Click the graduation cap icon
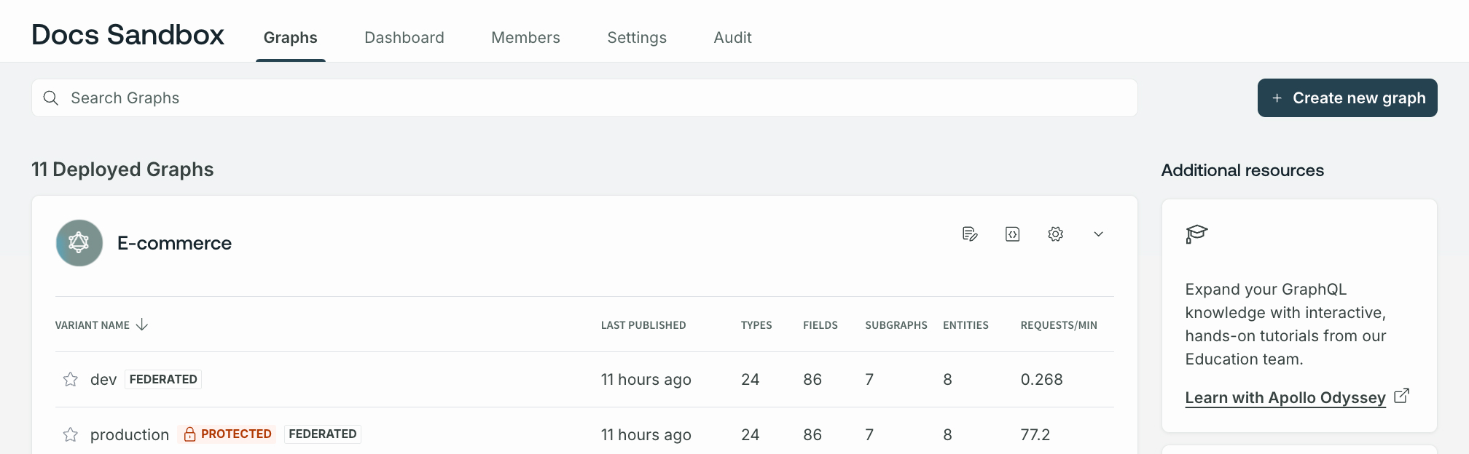This screenshot has width=1469, height=454. [1196, 234]
